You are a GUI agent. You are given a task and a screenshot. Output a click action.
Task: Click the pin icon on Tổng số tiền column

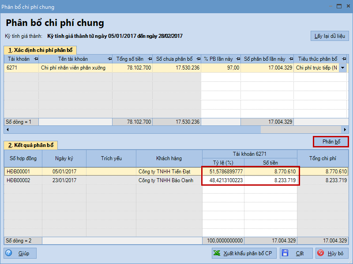(149, 59)
